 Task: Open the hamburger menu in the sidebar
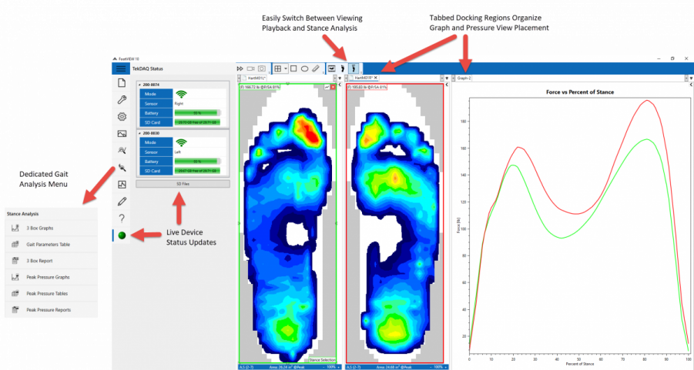121,68
